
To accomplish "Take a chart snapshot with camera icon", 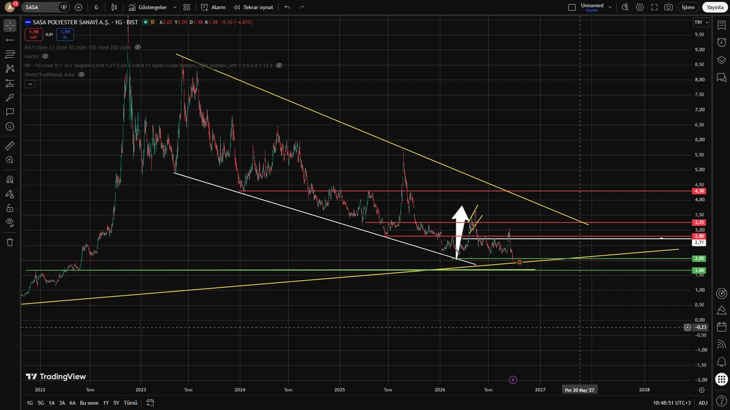I will [669, 7].
